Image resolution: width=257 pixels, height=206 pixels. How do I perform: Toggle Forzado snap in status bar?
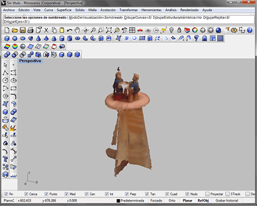click(156, 200)
